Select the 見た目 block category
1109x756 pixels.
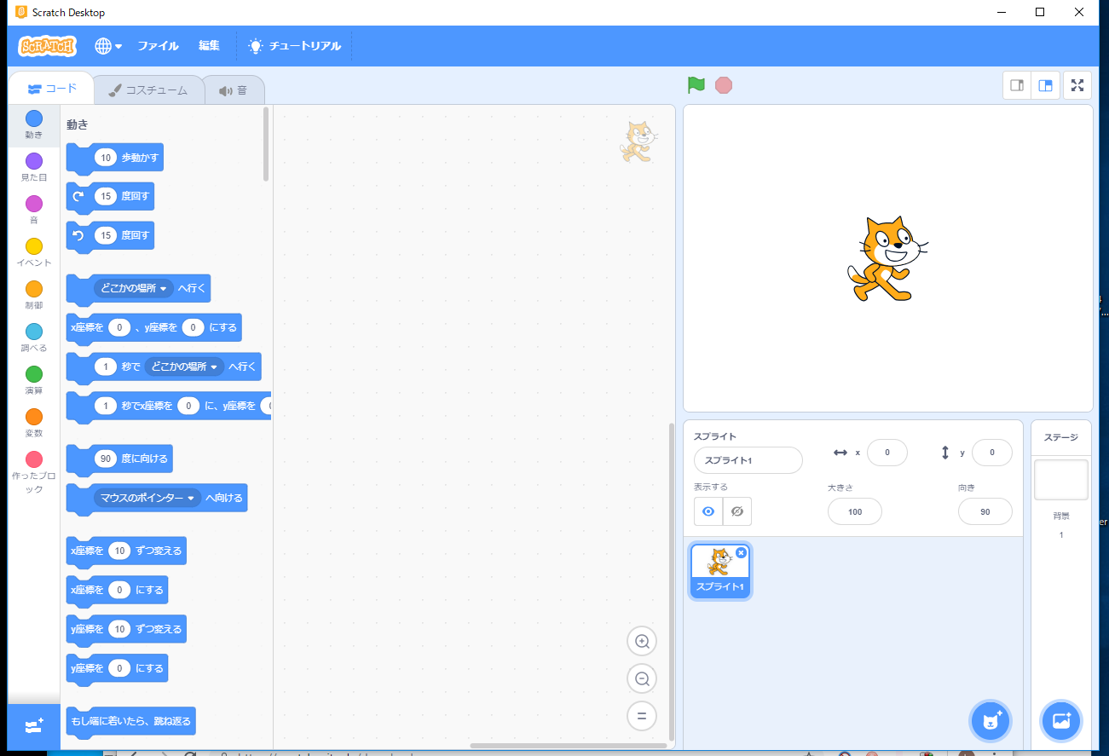[34, 167]
